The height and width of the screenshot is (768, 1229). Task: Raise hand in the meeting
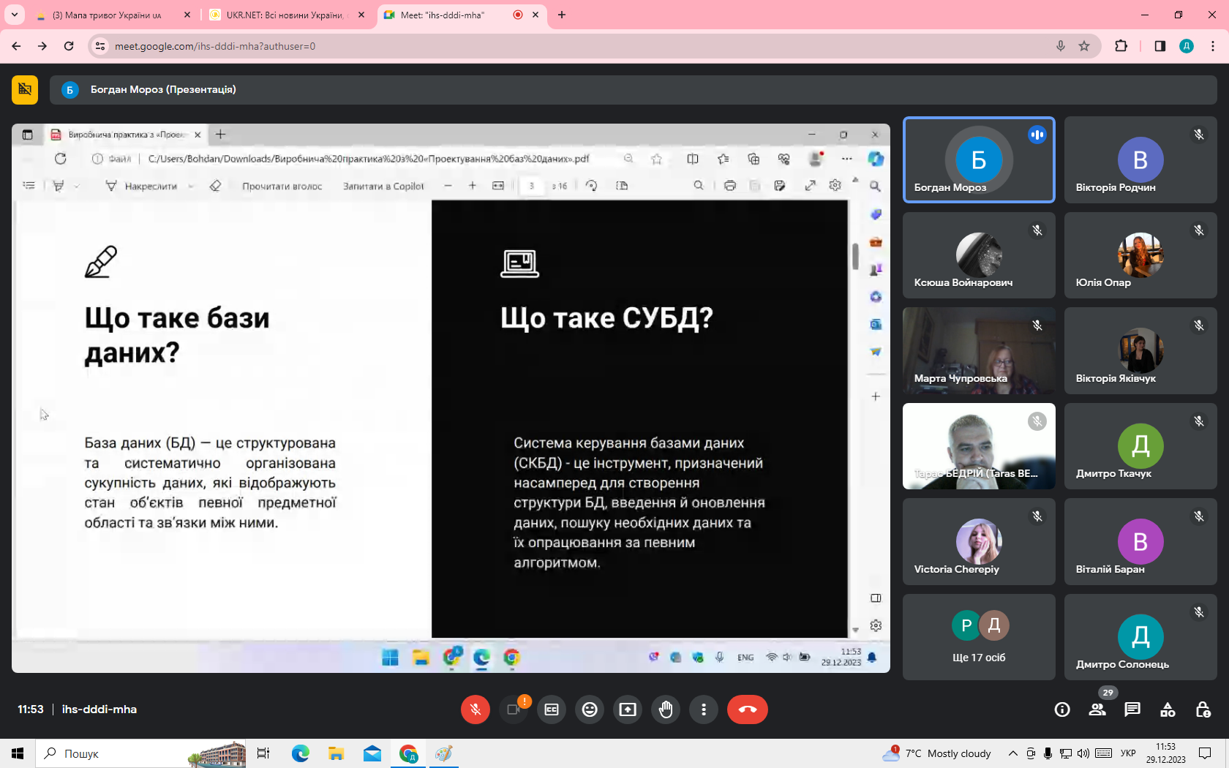pos(666,709)
